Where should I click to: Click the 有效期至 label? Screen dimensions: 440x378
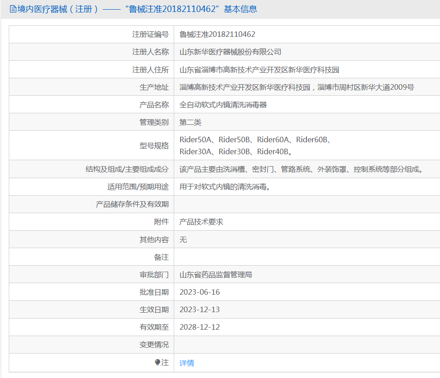[x=154, y=327]
